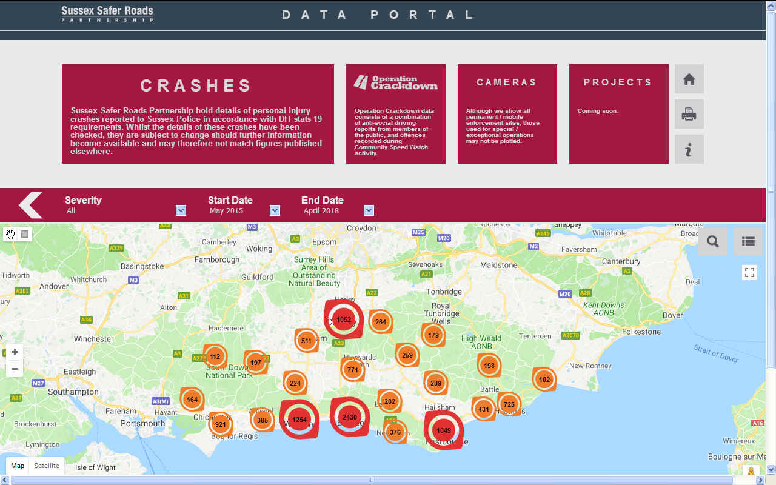Switch to Satellite view type
This screenshot has width=776, height=485.
pyautogui.click(x=47, y=466)
